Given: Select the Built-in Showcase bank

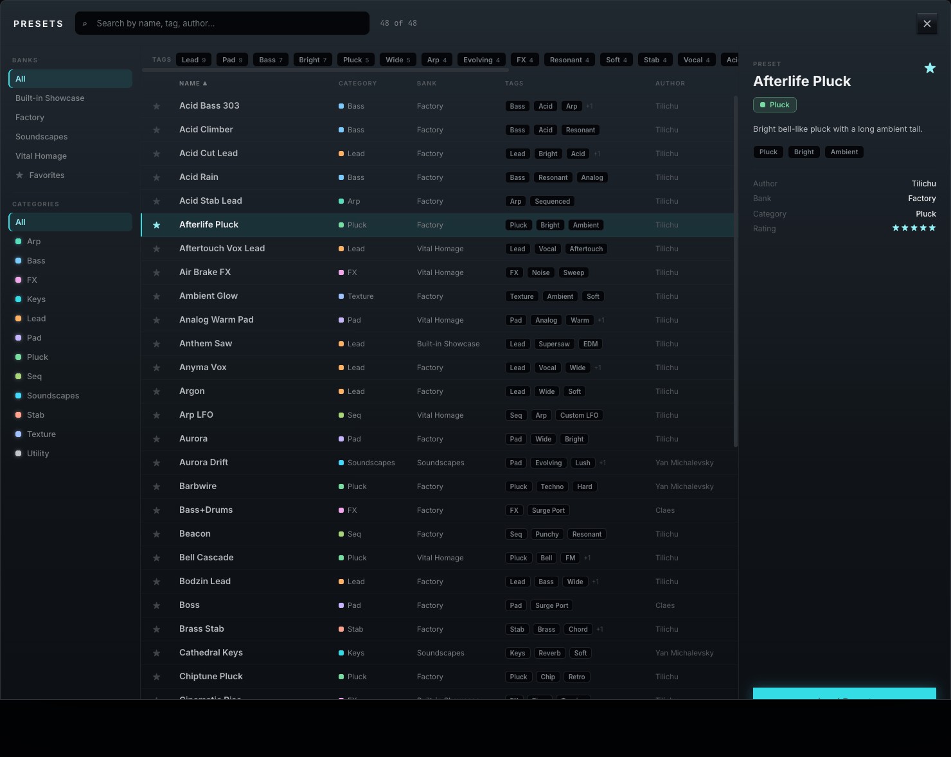Looking at the screenshot, I should tap(71, 98).
